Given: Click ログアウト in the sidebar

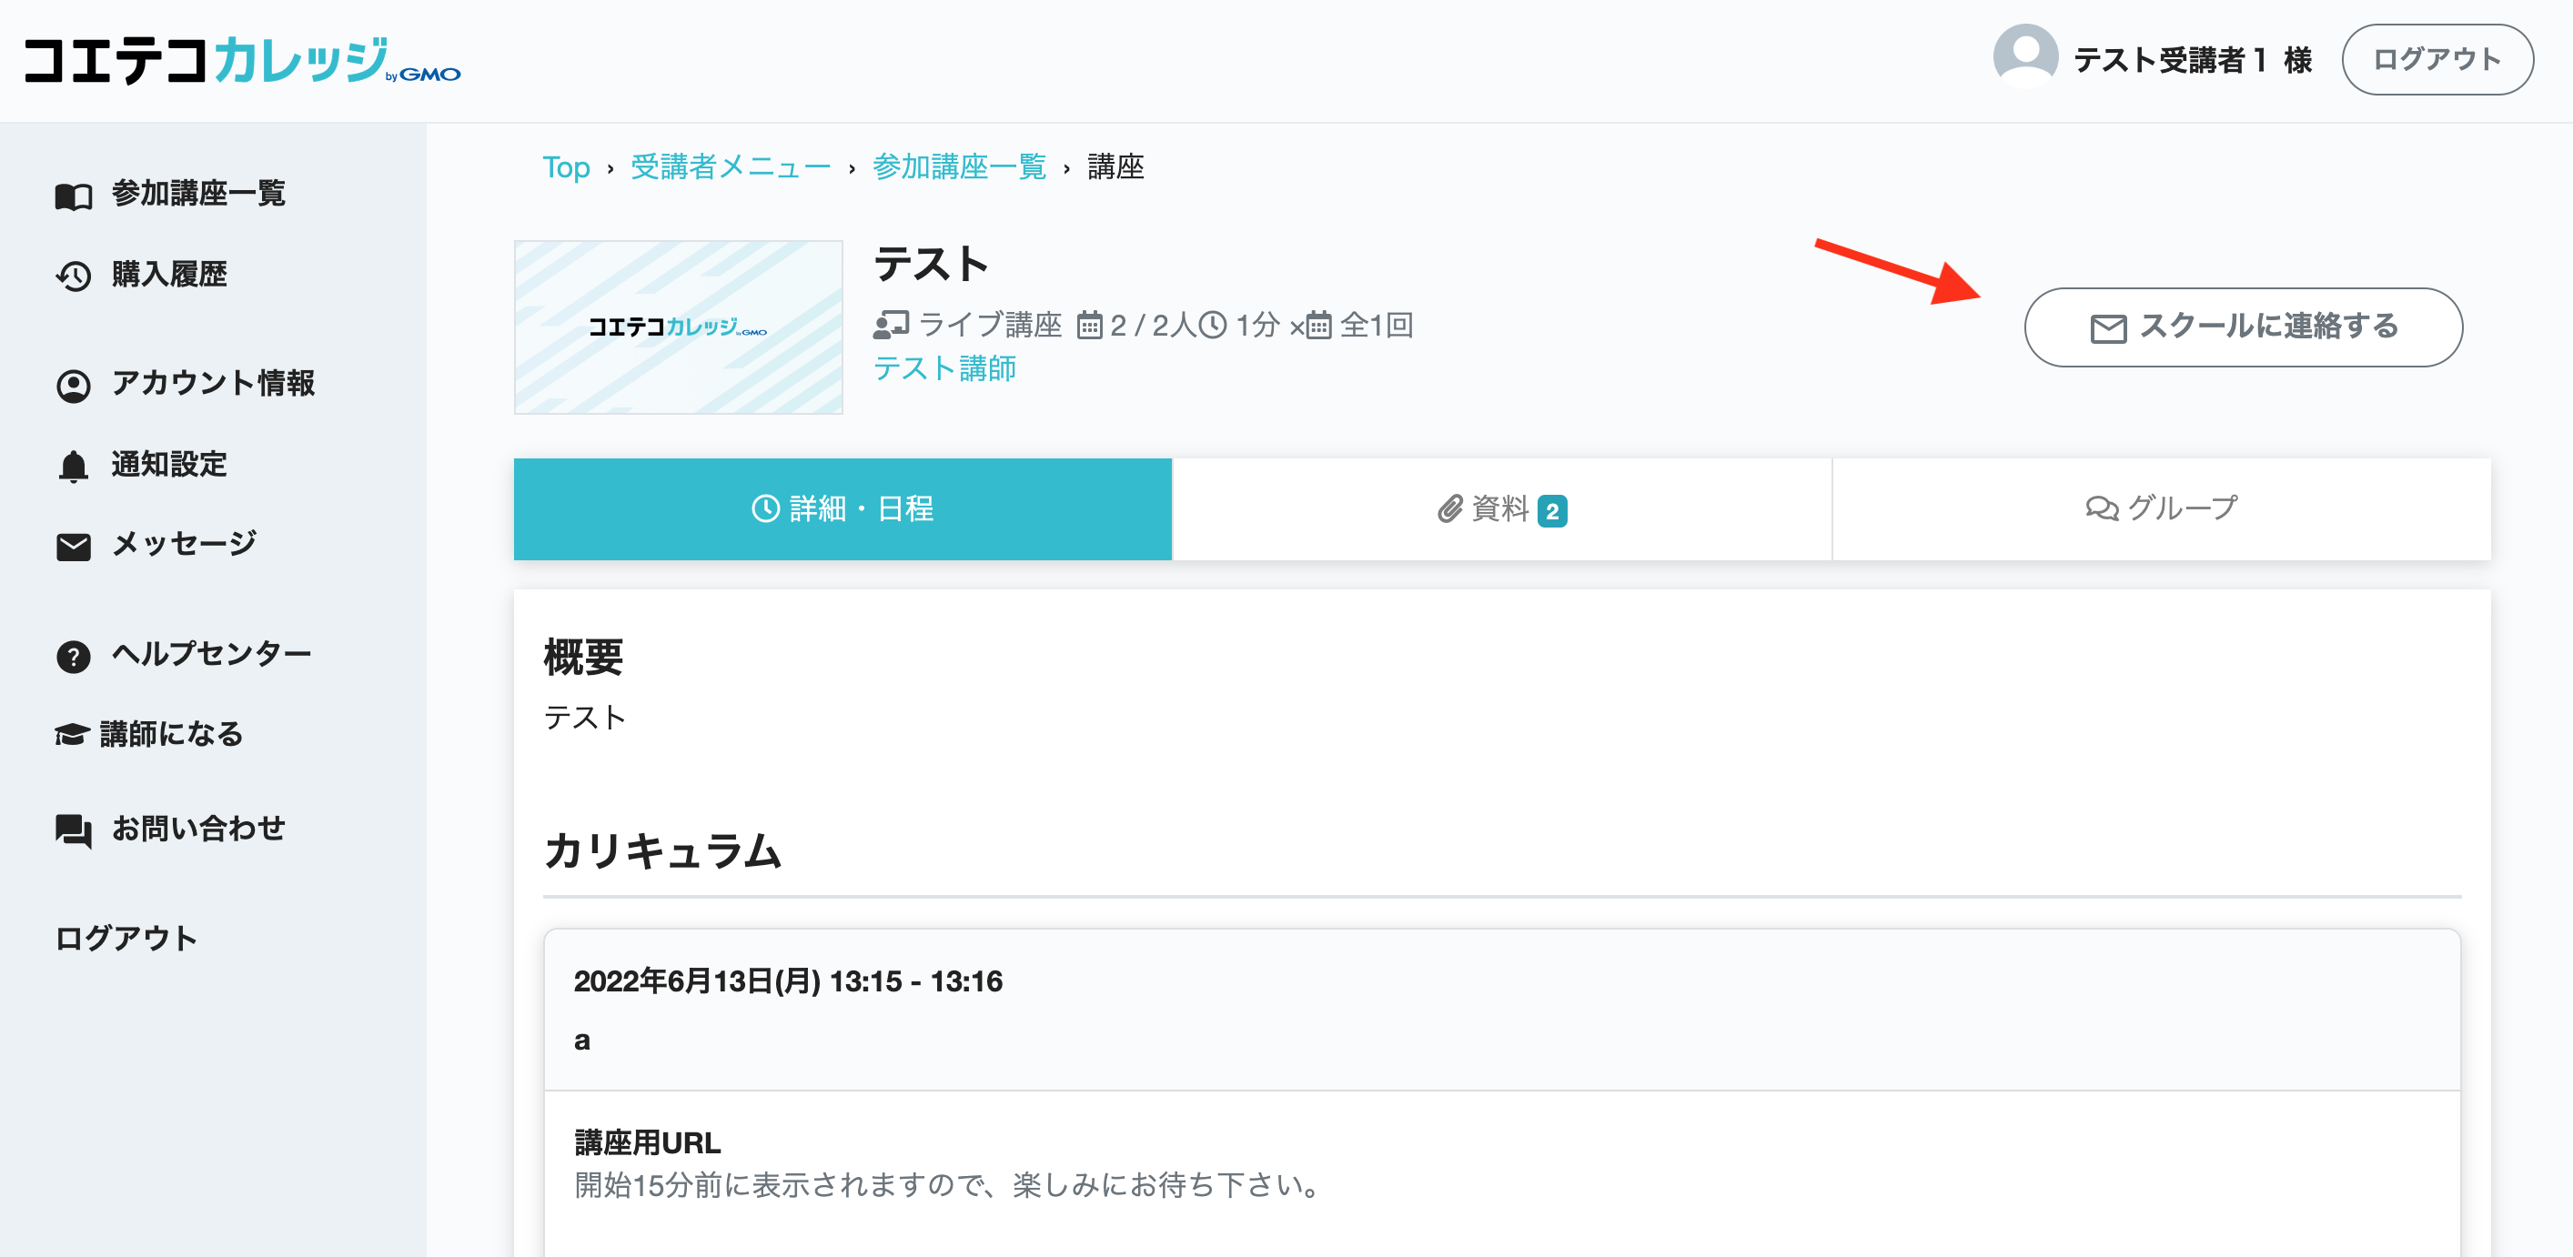Looking at the screenshot, I should click(126, 939).
